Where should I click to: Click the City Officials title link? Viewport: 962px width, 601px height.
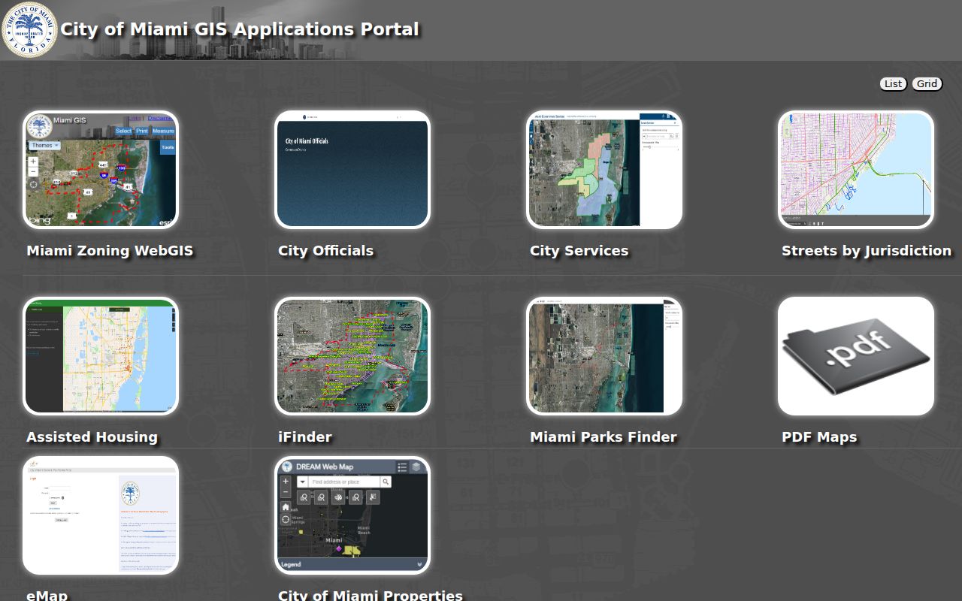pos(325,251)
